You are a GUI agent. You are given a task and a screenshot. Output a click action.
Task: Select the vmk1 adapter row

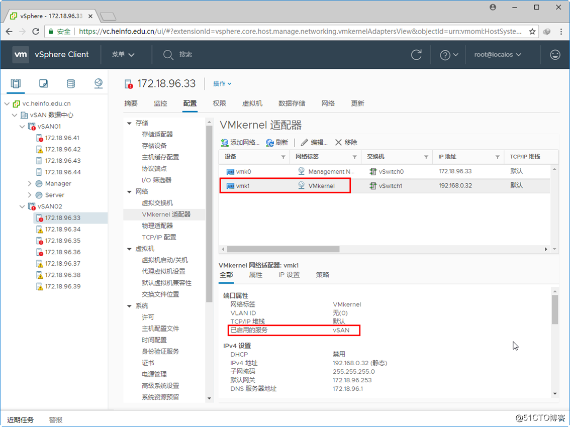(385, 186)
